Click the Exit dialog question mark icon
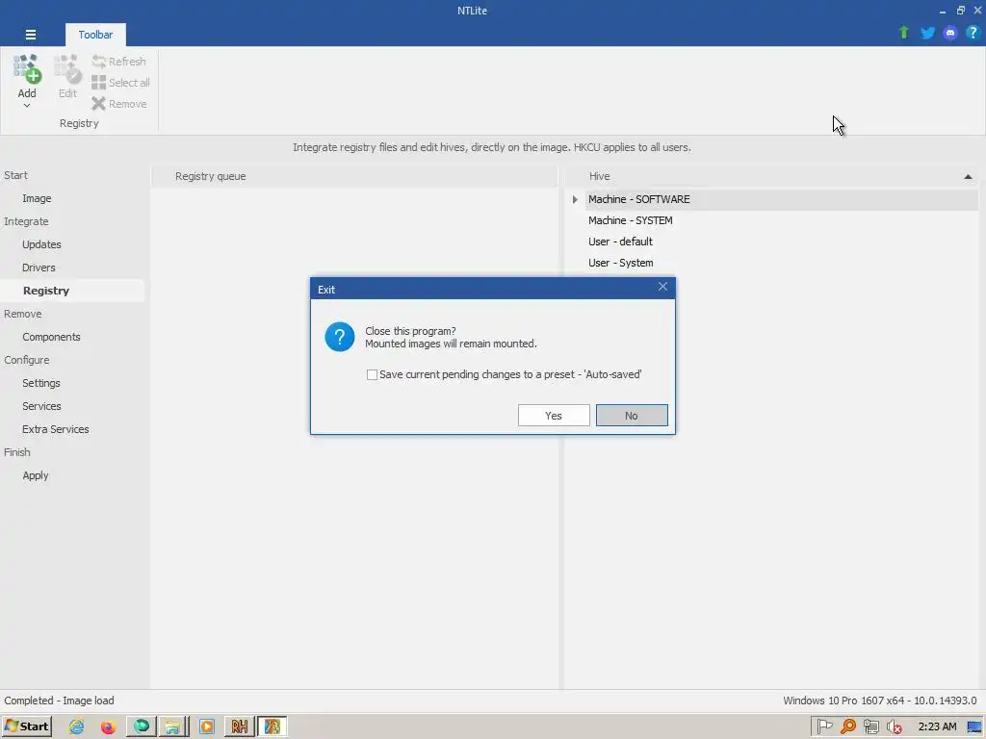986x739 pixels. [340, 337]
